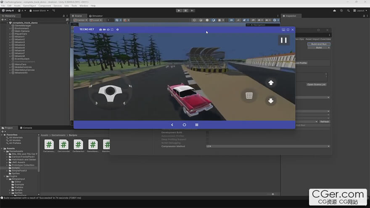Viewport: 370px width, 208px height.
Task: Click the Open Scene List button
Action: 316,84
